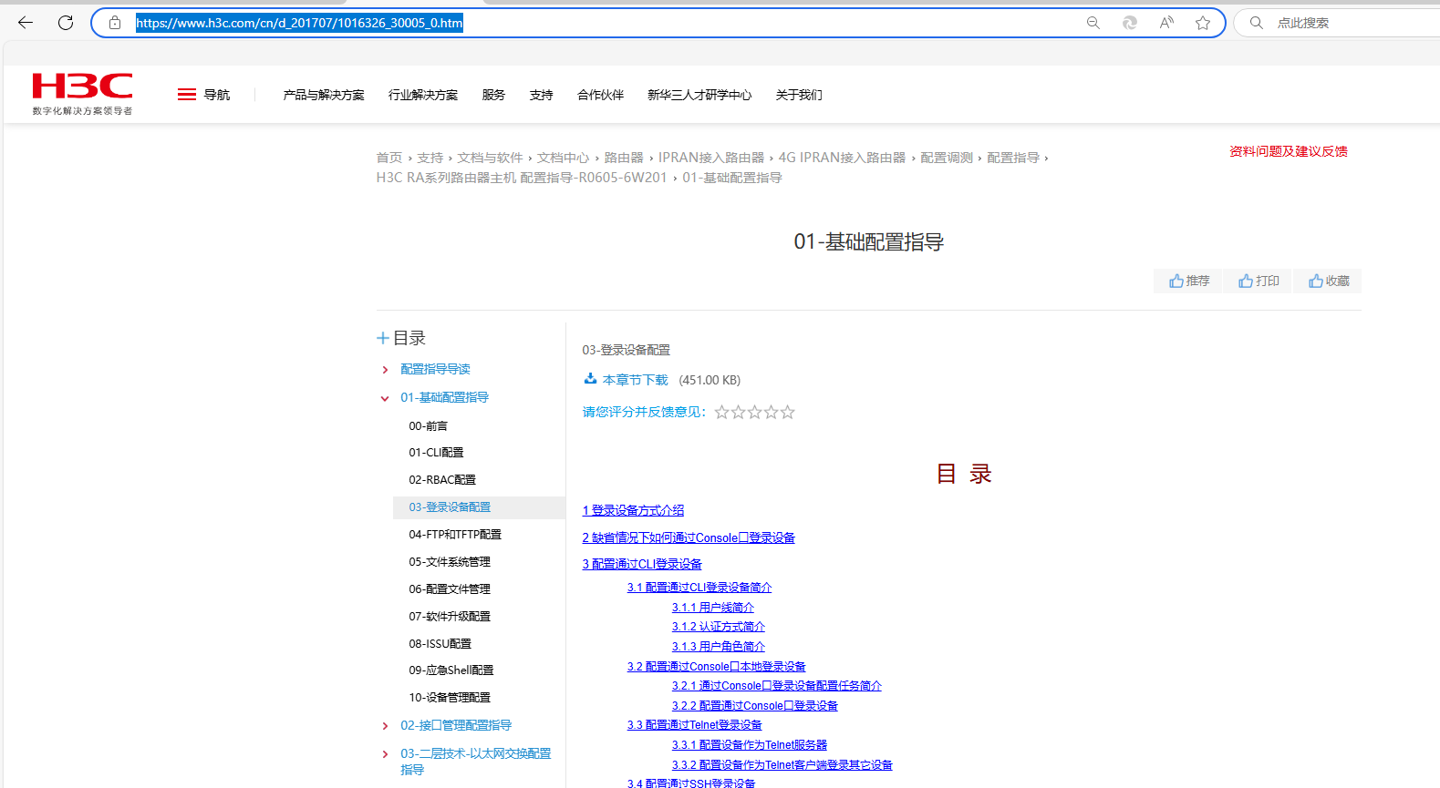Open 4G IPRAN接入路由器 breadcrumb link
The width and height of the screenshot is (1440, 788).
pyautogui.click(x=842, y=158)
